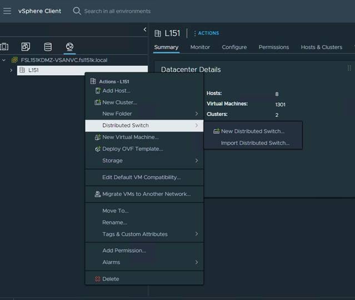Collapse the navigator sidebar with the arrow
This screenshot has height=300, width=355.
coord(145,29)
